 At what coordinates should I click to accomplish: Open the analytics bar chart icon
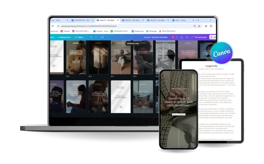182,37
